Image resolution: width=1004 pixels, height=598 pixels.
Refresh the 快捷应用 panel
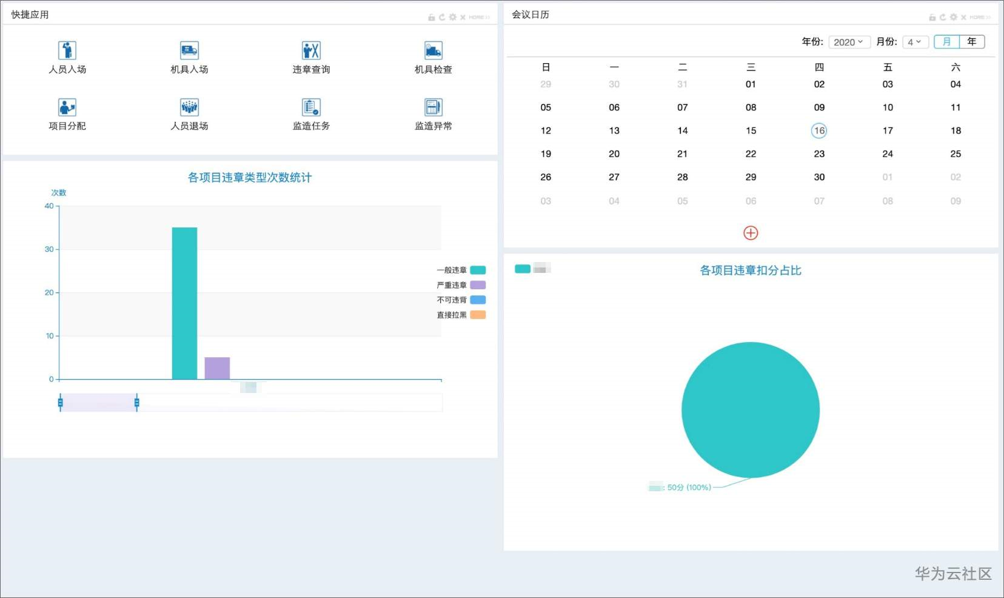tap(442, 18)
